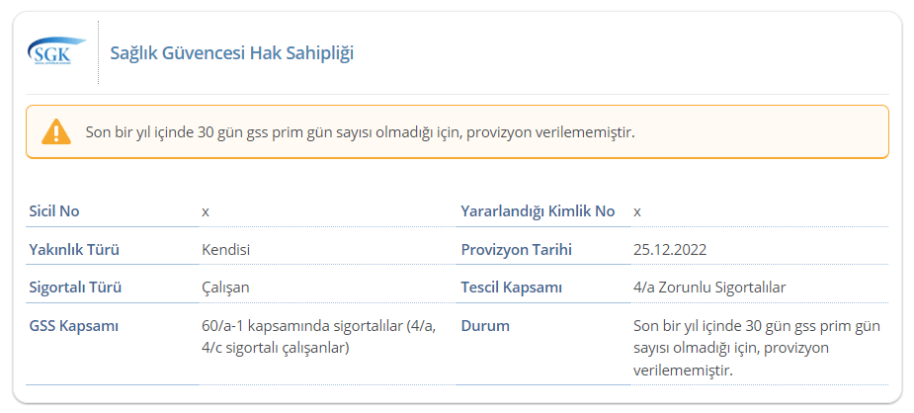This screenshot has height=413, width=914.
Task: Click the Durum label
Action: [485, 326]
